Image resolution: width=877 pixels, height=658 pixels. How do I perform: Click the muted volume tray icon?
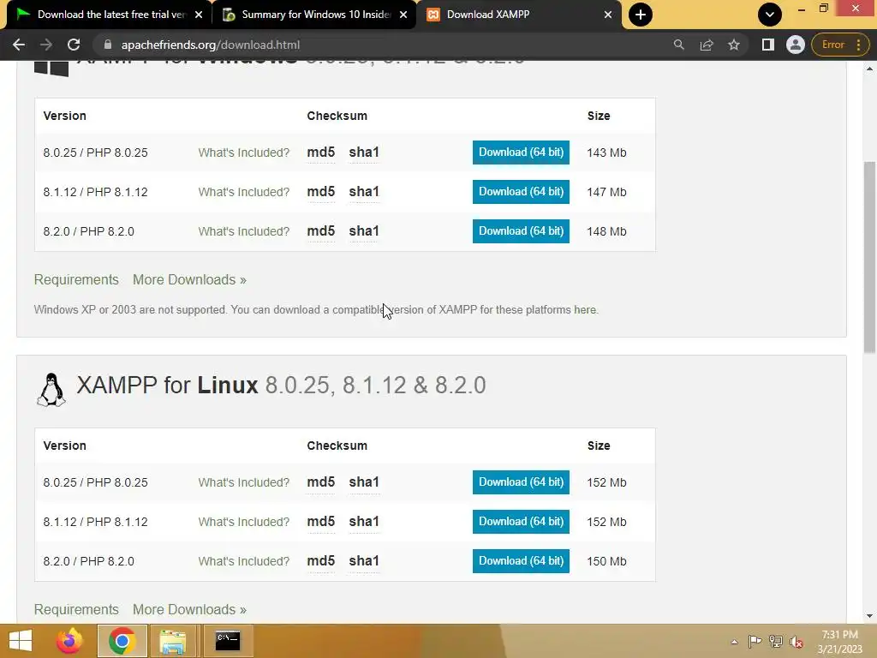click(796, 642)
